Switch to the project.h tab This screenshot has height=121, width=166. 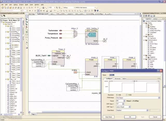[x=70, y=14]
